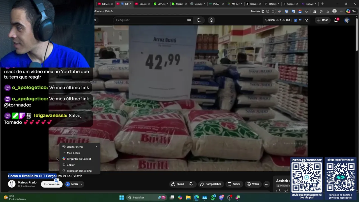This screenshot has height=202, width=359.
Task: Open Microsoft Edge in taskbar
Action: click(x=196, y=198)
